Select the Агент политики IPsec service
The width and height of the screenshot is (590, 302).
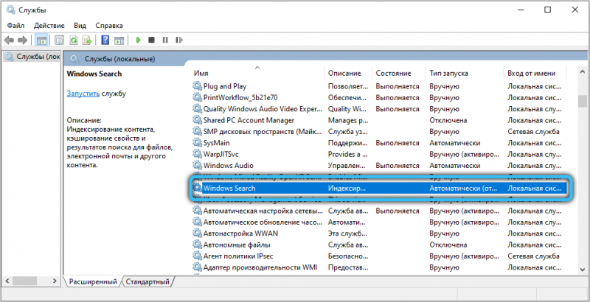click(379, 256)
